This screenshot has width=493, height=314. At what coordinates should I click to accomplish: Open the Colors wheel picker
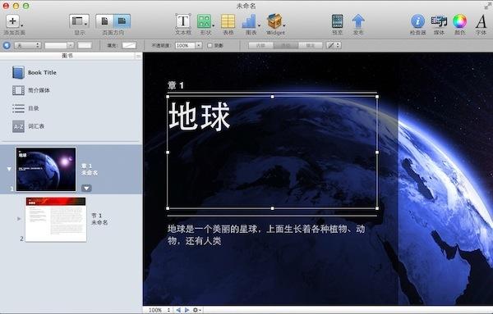coord(459,21)
